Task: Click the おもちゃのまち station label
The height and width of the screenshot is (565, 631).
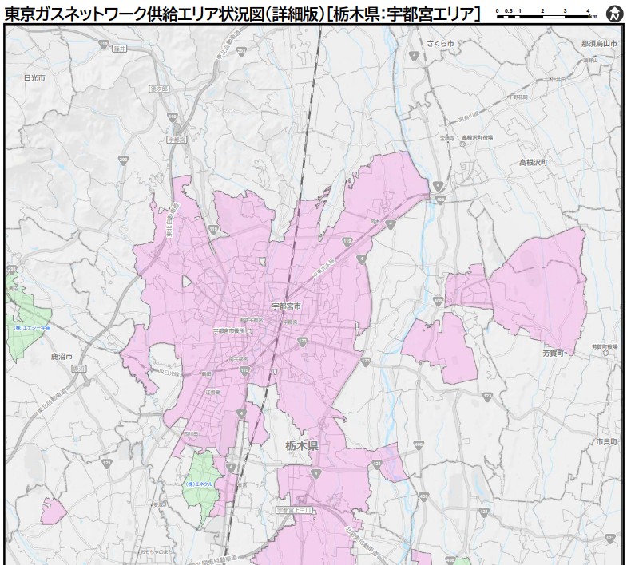Action: tap(157, 552)
